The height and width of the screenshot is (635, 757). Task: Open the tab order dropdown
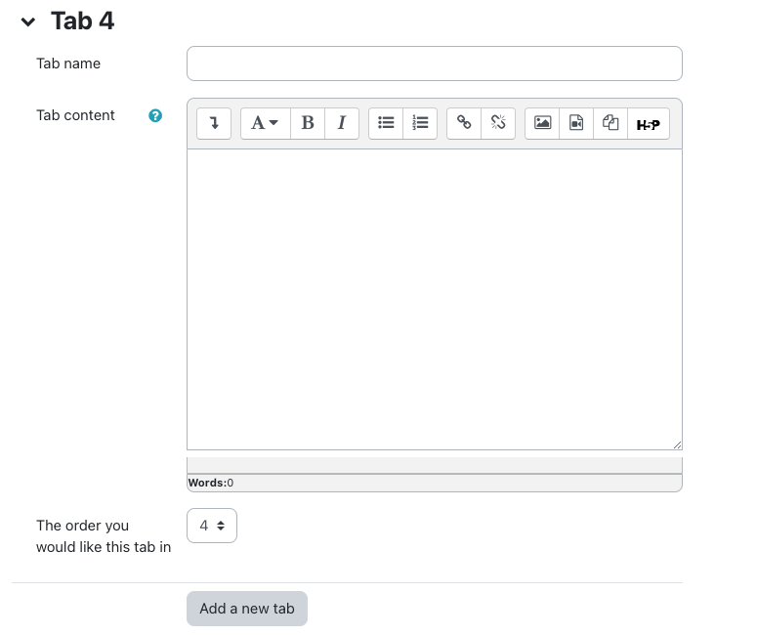212,526
